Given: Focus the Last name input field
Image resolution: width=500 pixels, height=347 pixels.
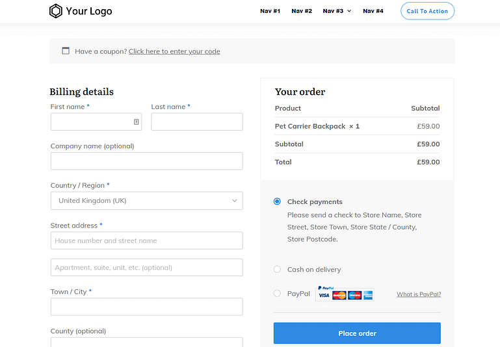Looking at the screenshot, I should (x=197, y=122).
